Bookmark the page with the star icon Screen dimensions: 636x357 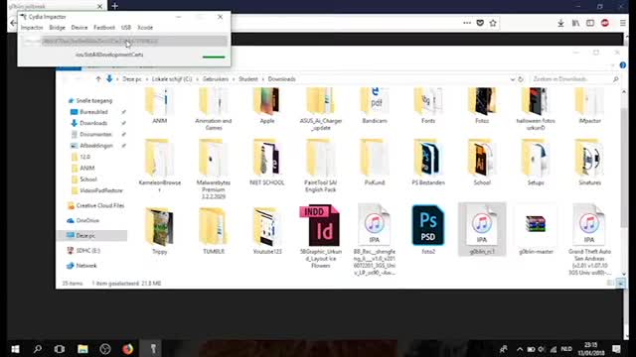(493, 23)
